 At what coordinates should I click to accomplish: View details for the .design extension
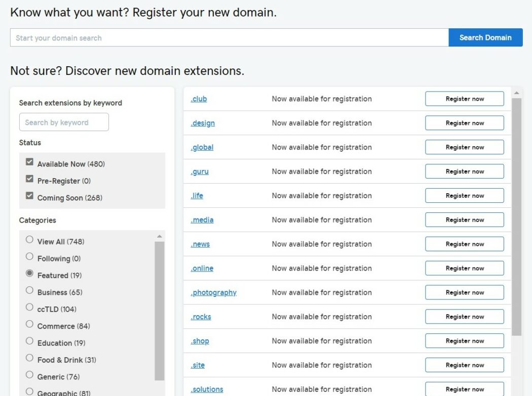click(x=203, y=123)
